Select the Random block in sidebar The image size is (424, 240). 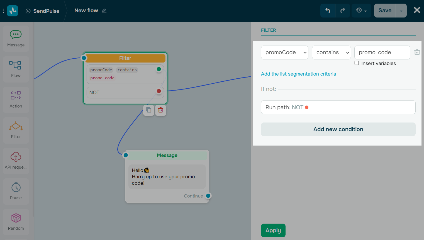coord(16,222)
